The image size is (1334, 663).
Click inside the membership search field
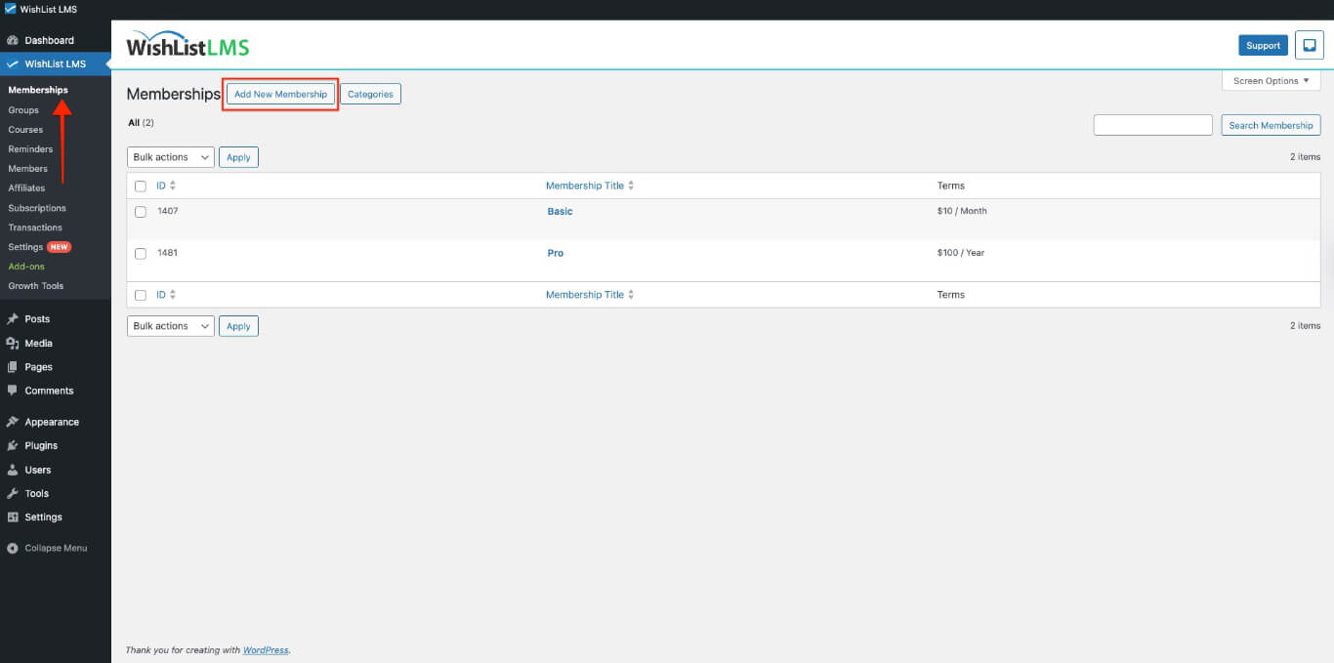point(1152,124)
